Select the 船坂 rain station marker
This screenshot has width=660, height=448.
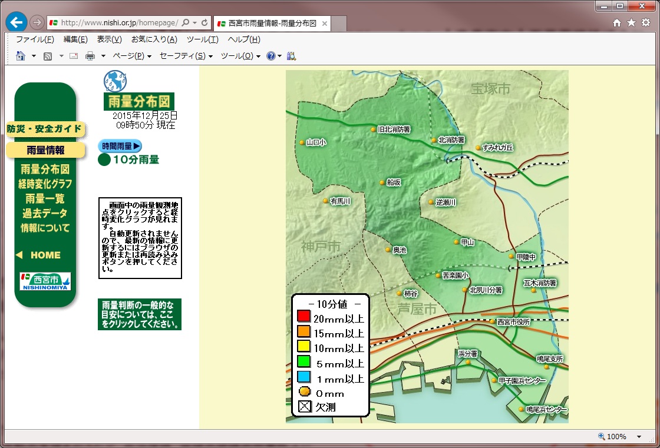click(382, 182)
